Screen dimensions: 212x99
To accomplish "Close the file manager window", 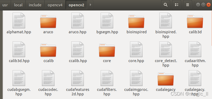I will 209,5.
